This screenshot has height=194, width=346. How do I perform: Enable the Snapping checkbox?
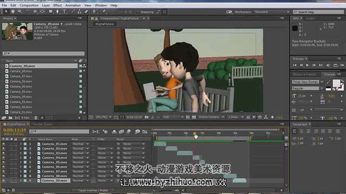(138, 12)
